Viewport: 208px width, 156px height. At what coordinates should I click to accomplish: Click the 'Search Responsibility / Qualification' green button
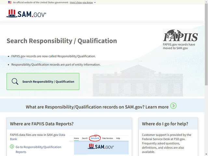[43, 82]
